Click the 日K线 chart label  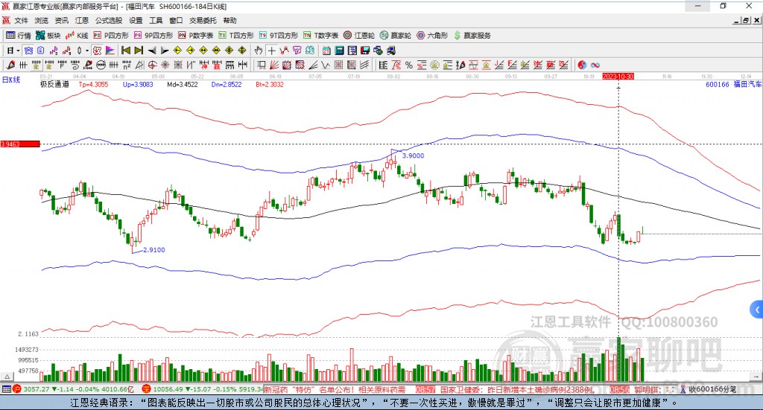coord(10,80)
